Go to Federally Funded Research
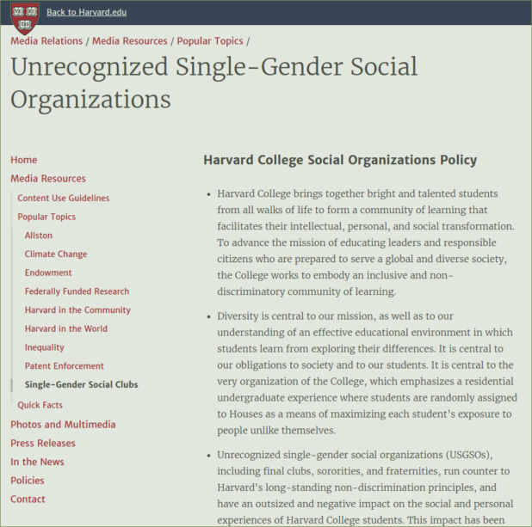 click(x=77, y=291)
